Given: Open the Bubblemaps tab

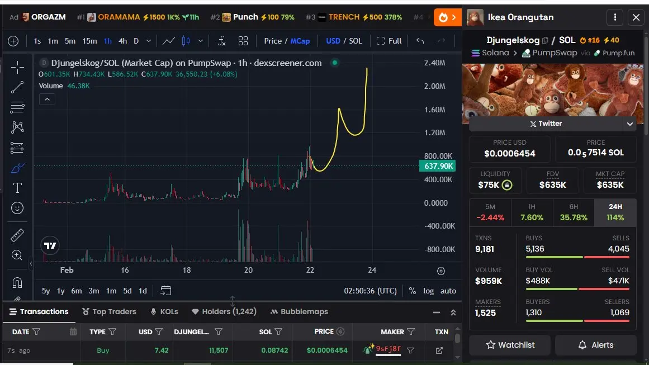Looking at the screenshot, I should 299,311.
